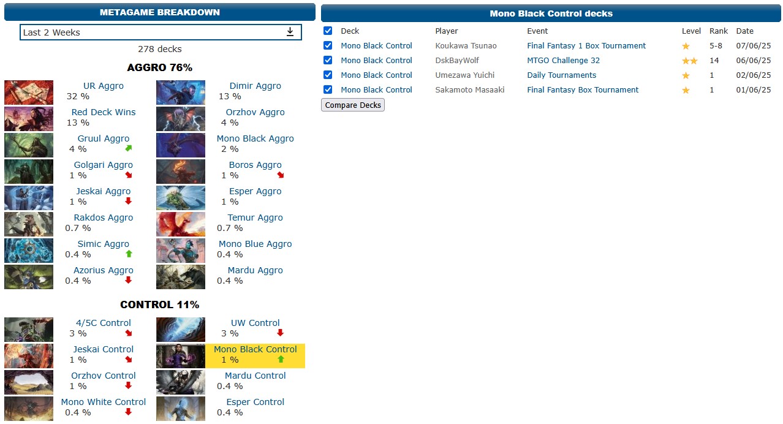This screenshot has width=783, height=424.
Task: Click the Esper Control card image
Action: tap(181, 409)
